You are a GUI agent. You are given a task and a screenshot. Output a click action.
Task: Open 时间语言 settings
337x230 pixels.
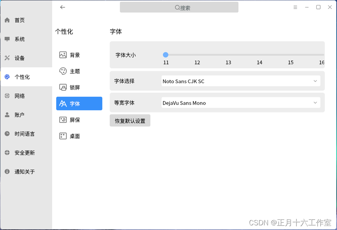[x=26, y=133]
